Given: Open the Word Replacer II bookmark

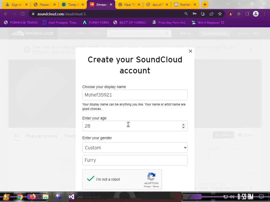Looking at the screenshot, I should [208, 23].
